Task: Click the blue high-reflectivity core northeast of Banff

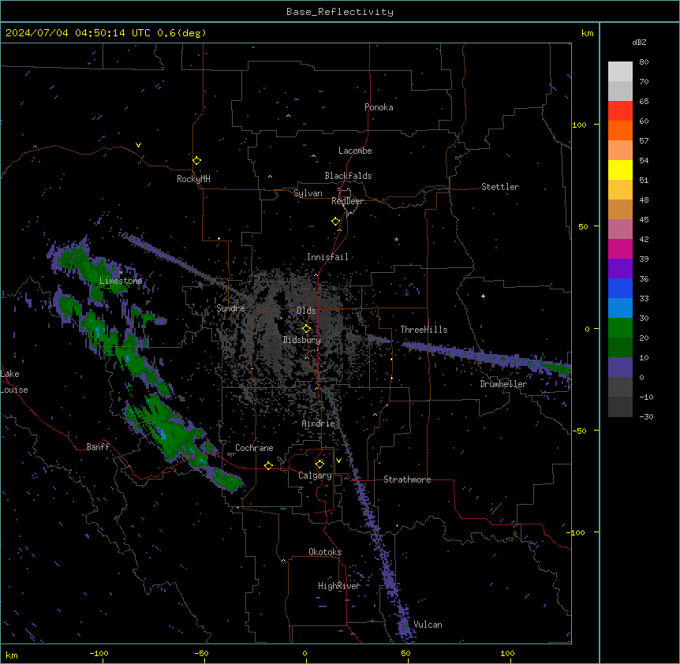Action: [161, 433]
